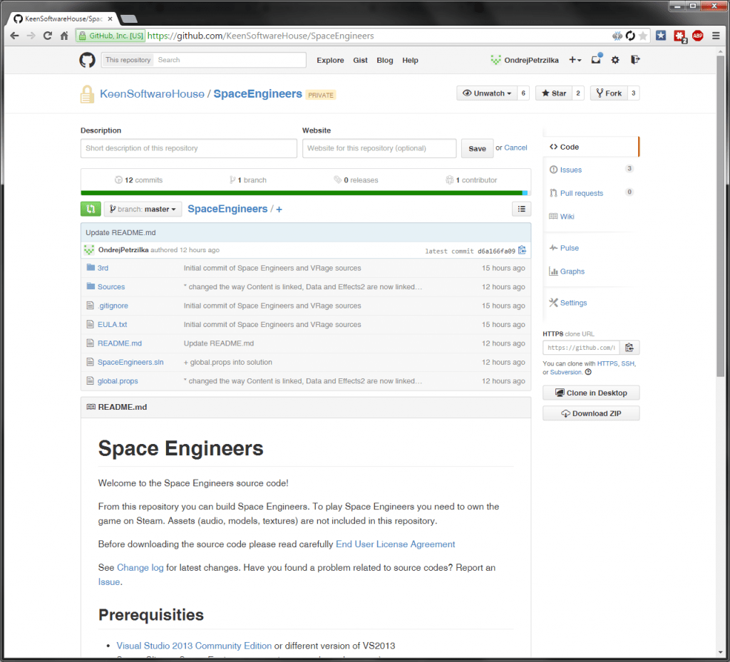Viewport: 730px width, 662px height.
Task: View the 12 commits history
Action: tap(139, 180)
